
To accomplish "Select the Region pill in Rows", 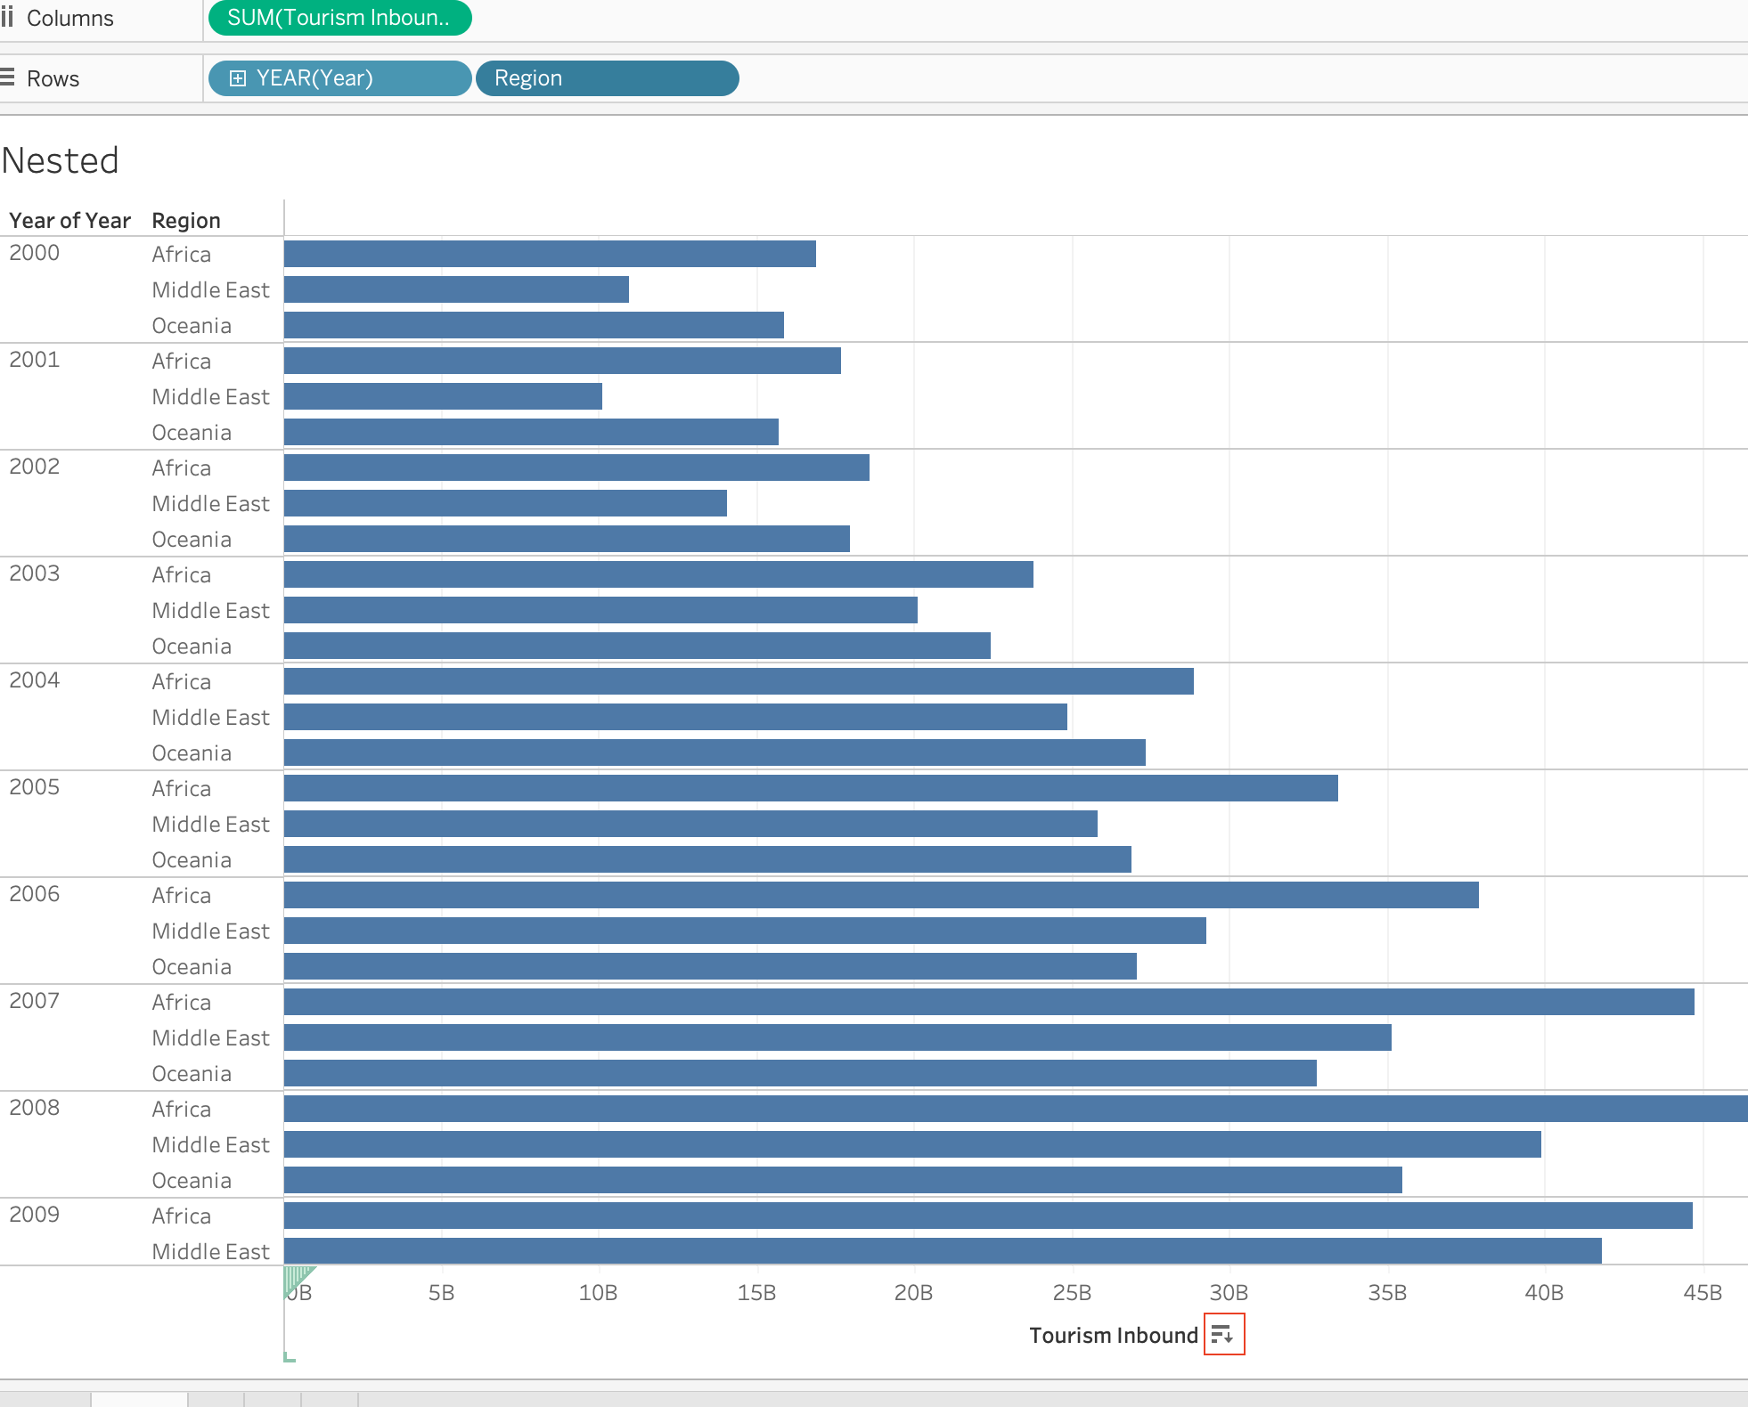I will [608, 78].
